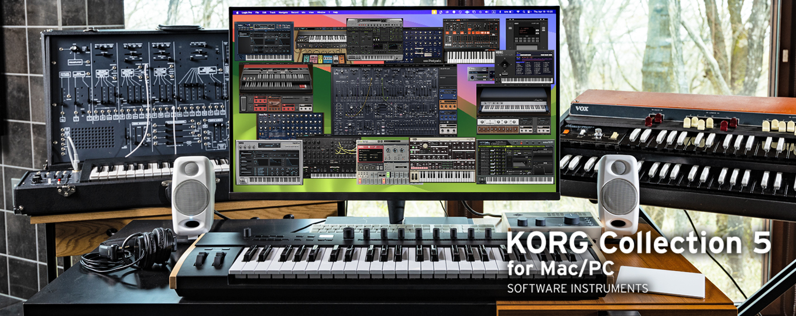Click the Wi-Fi status icon
Screen dimensions: 796x316
[x=518, y=12]
